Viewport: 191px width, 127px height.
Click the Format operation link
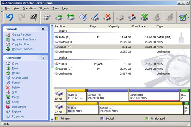pyautogui.click(x=16, y=83)
